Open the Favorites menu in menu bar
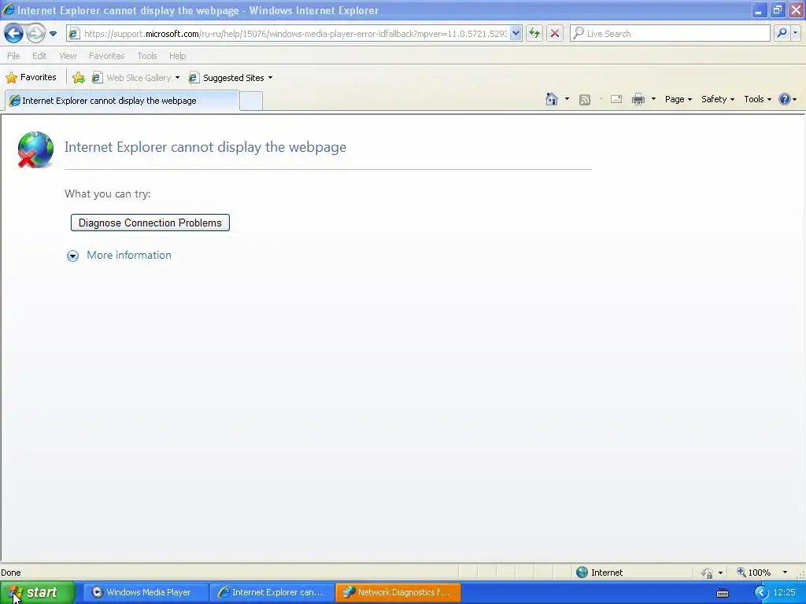 coord(107,56)
